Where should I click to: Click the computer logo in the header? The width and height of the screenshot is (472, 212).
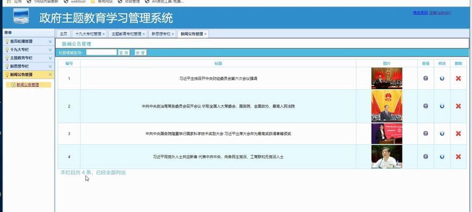tap(21, 16)
